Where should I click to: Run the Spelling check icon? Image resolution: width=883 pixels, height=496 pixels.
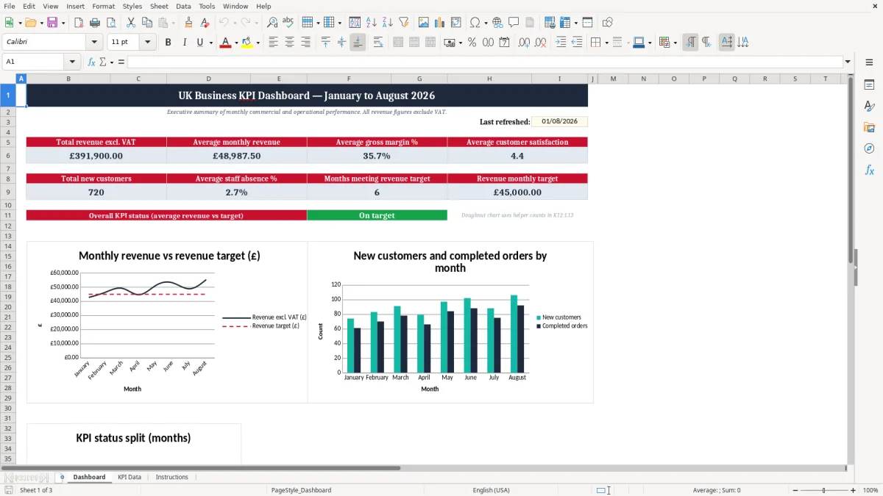288,23
